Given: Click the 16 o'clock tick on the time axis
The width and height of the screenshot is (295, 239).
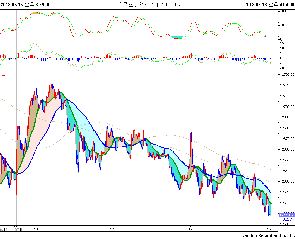Looking at the screenshot, I should click(x=269, y=229).
